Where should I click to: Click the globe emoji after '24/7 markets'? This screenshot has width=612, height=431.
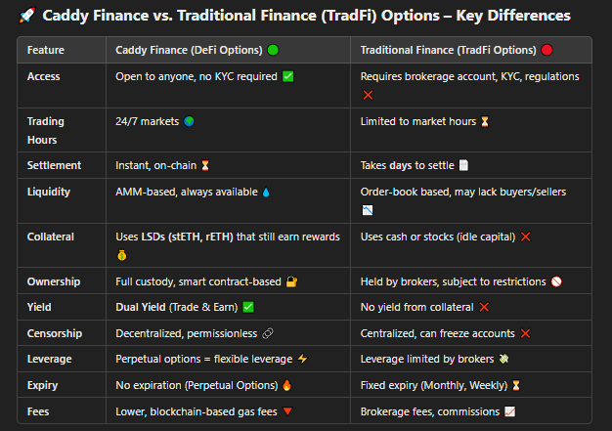pos(189,121)
